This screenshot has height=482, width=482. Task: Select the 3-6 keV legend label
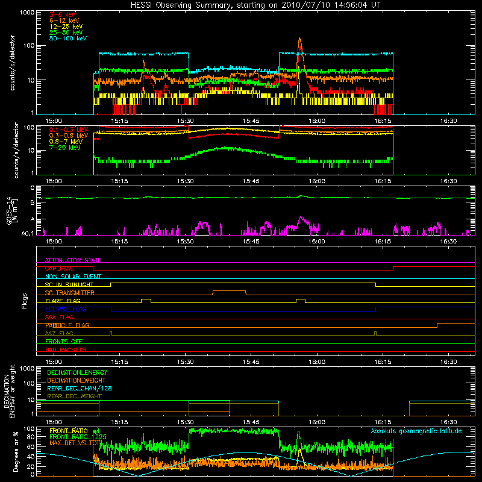click(63, 14)
